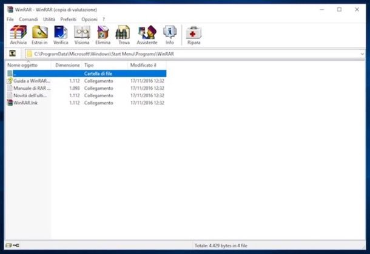Screen dimensions: 370x254
Task: Click status text Totale: 4.429 bytes in 4 file
Action: pyautogui.click(x=221, y=245)
